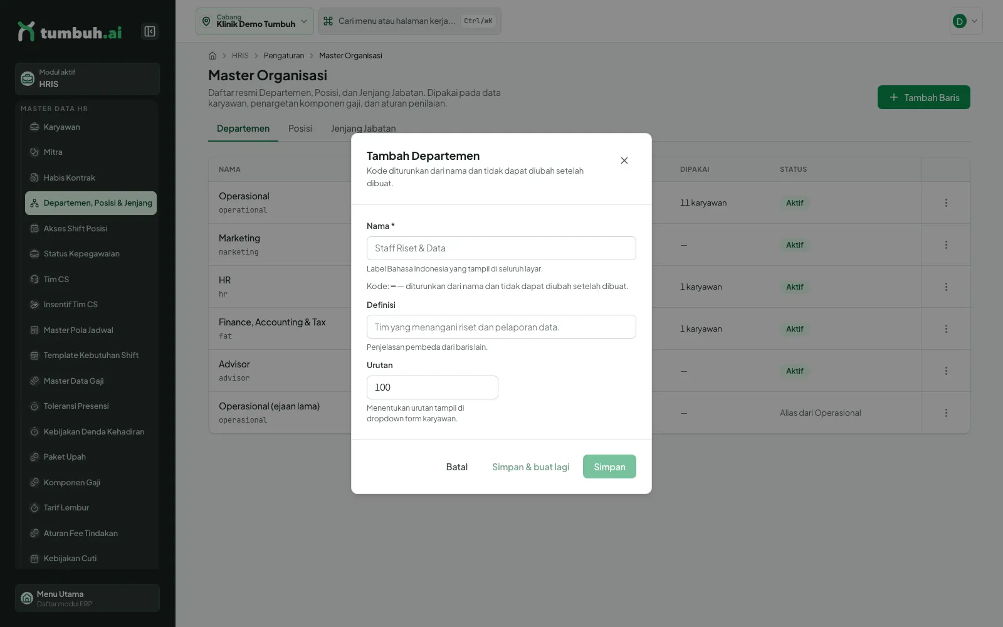
Task: Focus the Definisi input field
Action: tap(501, 327)
